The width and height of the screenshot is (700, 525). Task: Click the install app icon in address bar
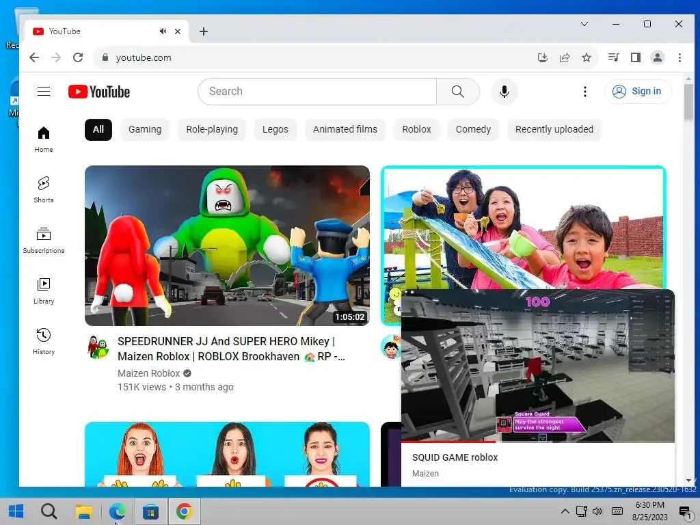point(542,57)
